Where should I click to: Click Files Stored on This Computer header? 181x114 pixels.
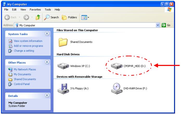[77, 30]
